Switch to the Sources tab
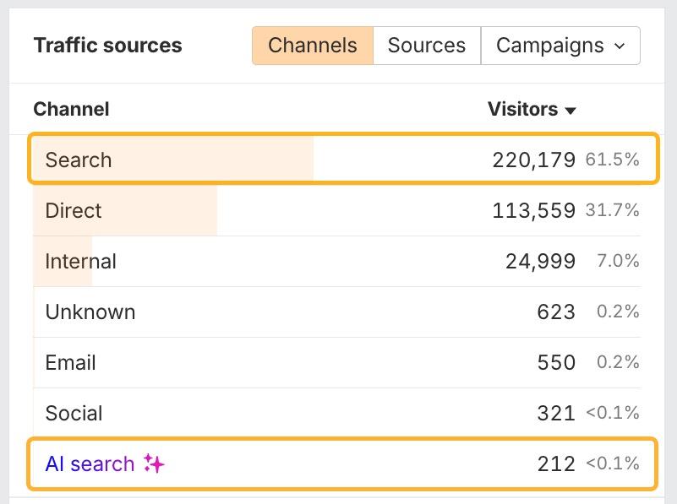The image size is (677, 504). coord(426,46)
